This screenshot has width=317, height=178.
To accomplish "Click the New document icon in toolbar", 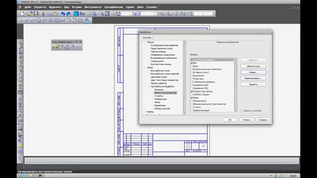I will (x=22, y=13).
